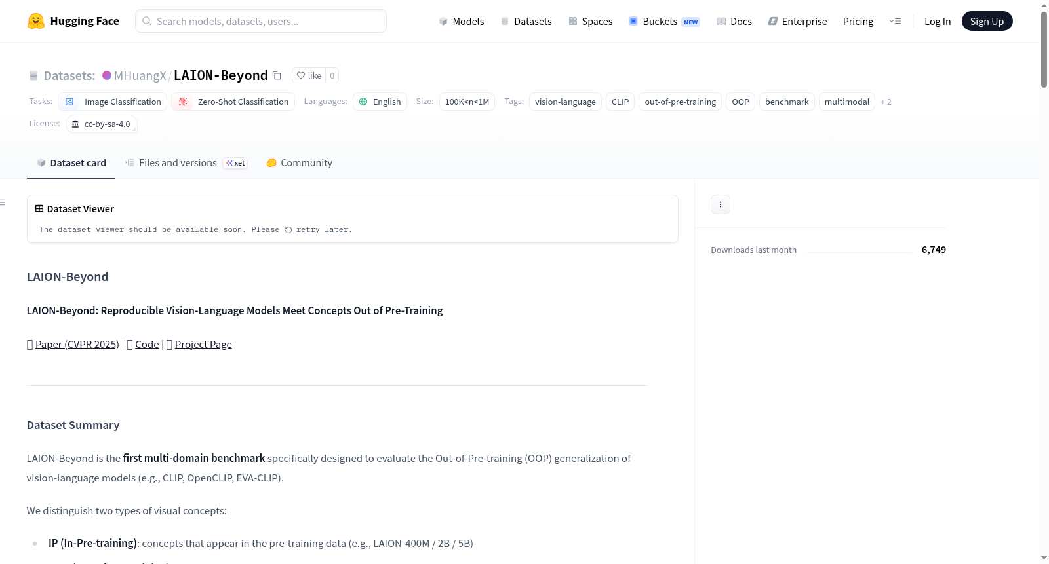Select the benchmark tag
Viewport: 1049px width, 564px height.
coord(787,102)
